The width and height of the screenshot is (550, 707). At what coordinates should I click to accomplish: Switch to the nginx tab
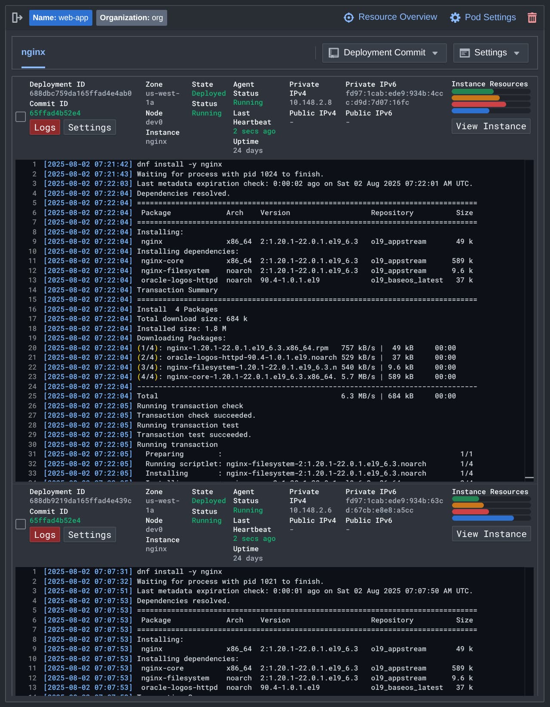[x=33, y=52]
